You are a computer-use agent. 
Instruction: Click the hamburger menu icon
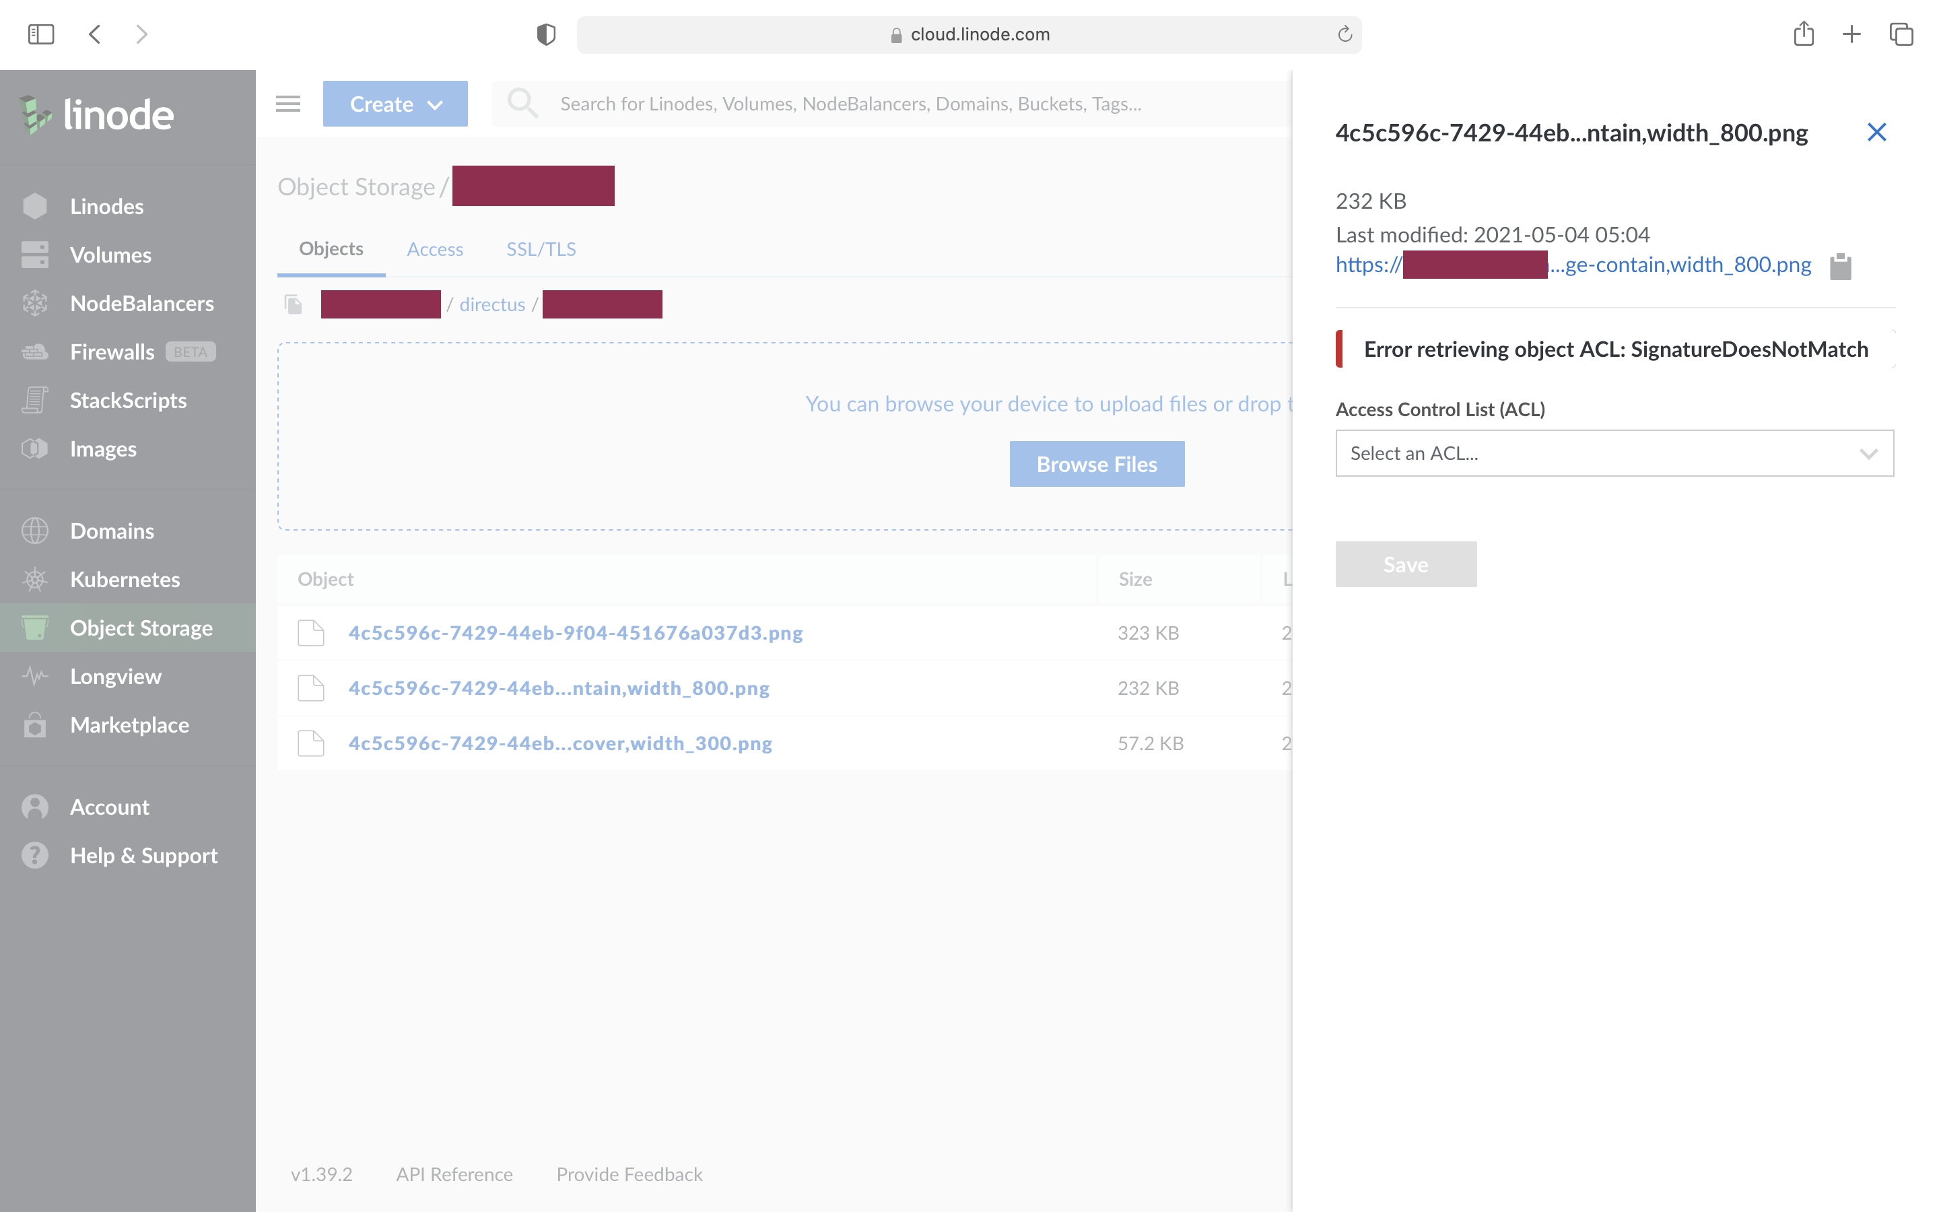[287, 104]
